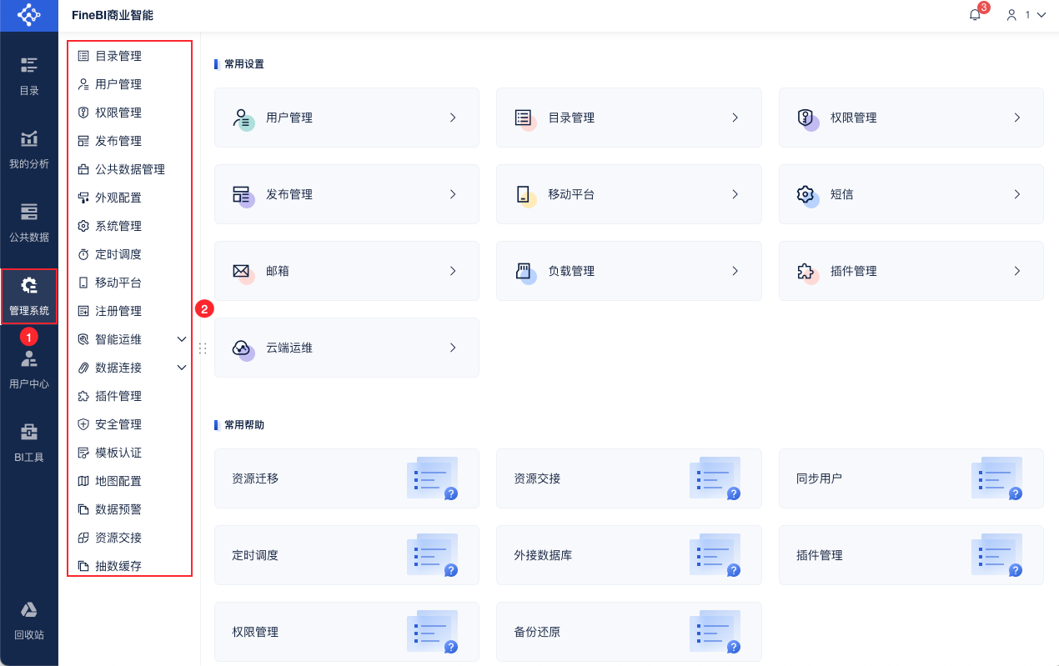Select the 管理系统 gear icon
The image size is (1059, 666).
point(29,286)
